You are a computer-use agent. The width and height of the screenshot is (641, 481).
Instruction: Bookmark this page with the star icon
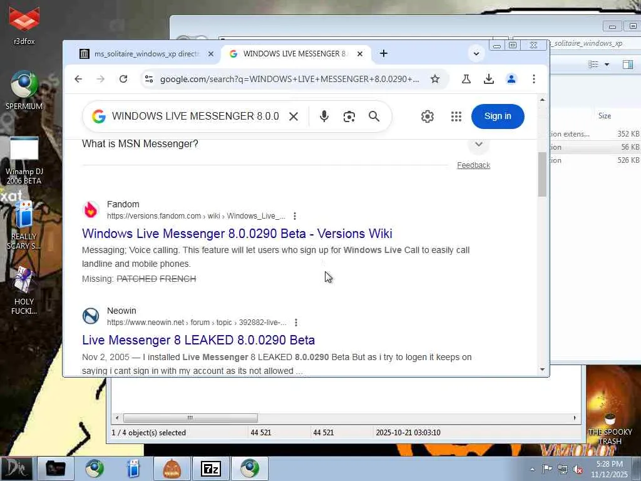click(435, 79)
